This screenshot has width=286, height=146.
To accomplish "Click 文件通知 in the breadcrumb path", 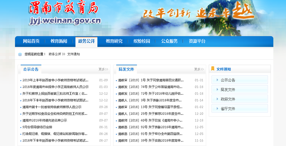I will point(73,54).
